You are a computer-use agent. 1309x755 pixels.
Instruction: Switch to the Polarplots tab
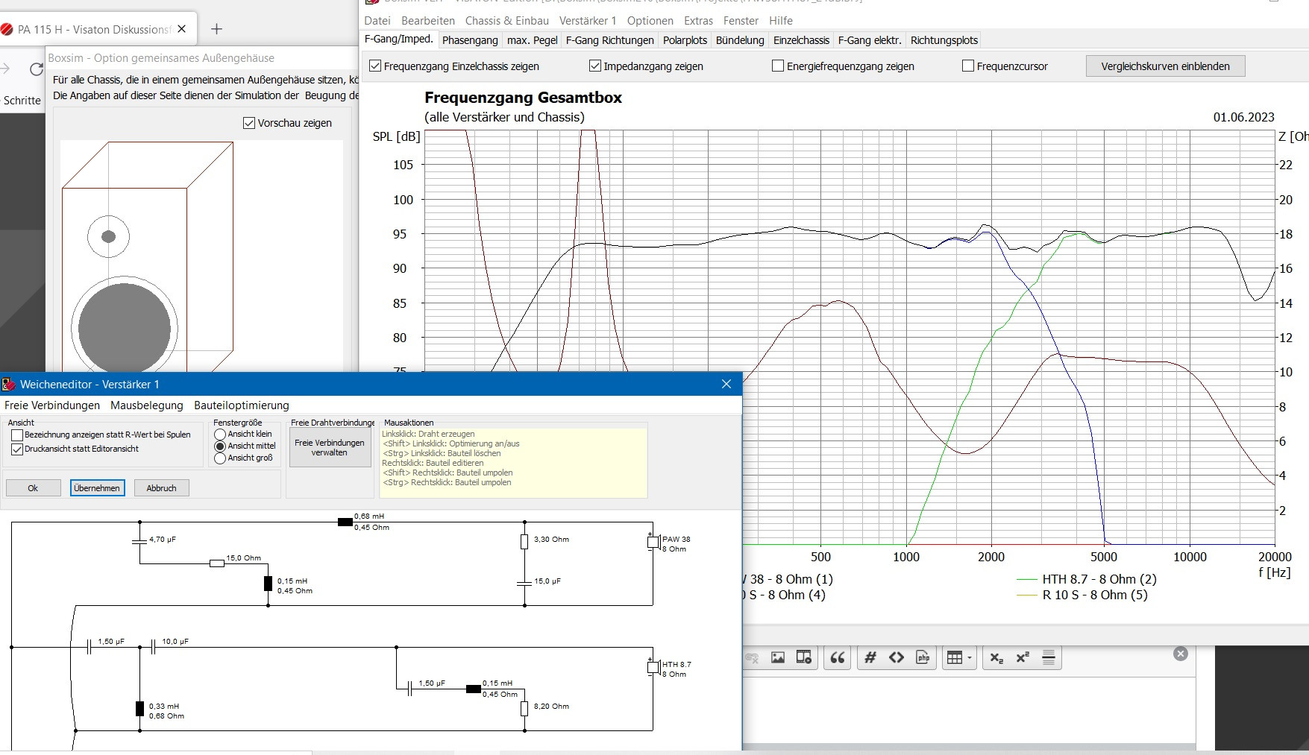click(685, 40)
